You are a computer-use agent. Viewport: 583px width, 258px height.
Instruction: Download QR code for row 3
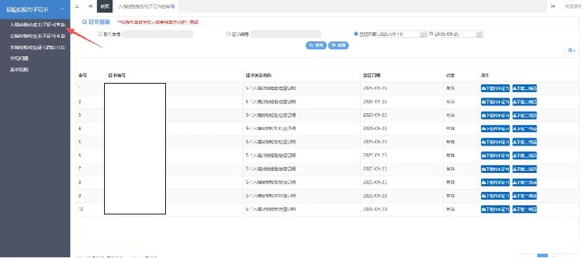[x=525, y=115]
